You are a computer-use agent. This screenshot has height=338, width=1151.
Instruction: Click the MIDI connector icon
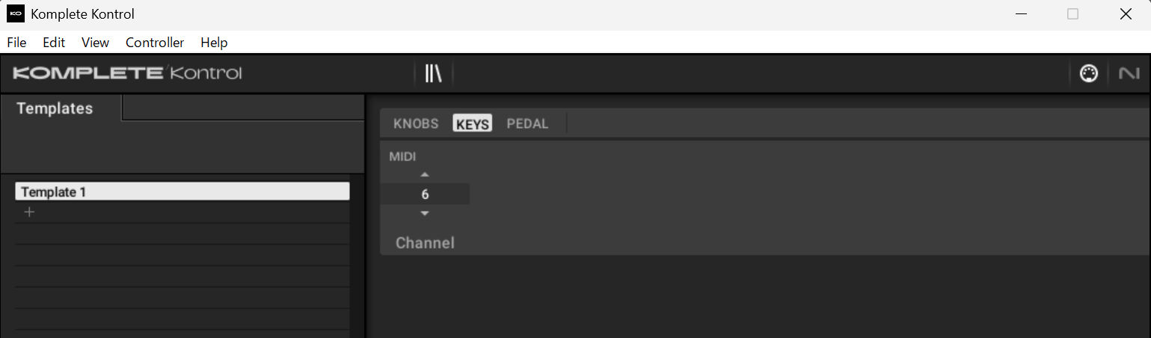pyautogui.click(x=1089, y=73)
